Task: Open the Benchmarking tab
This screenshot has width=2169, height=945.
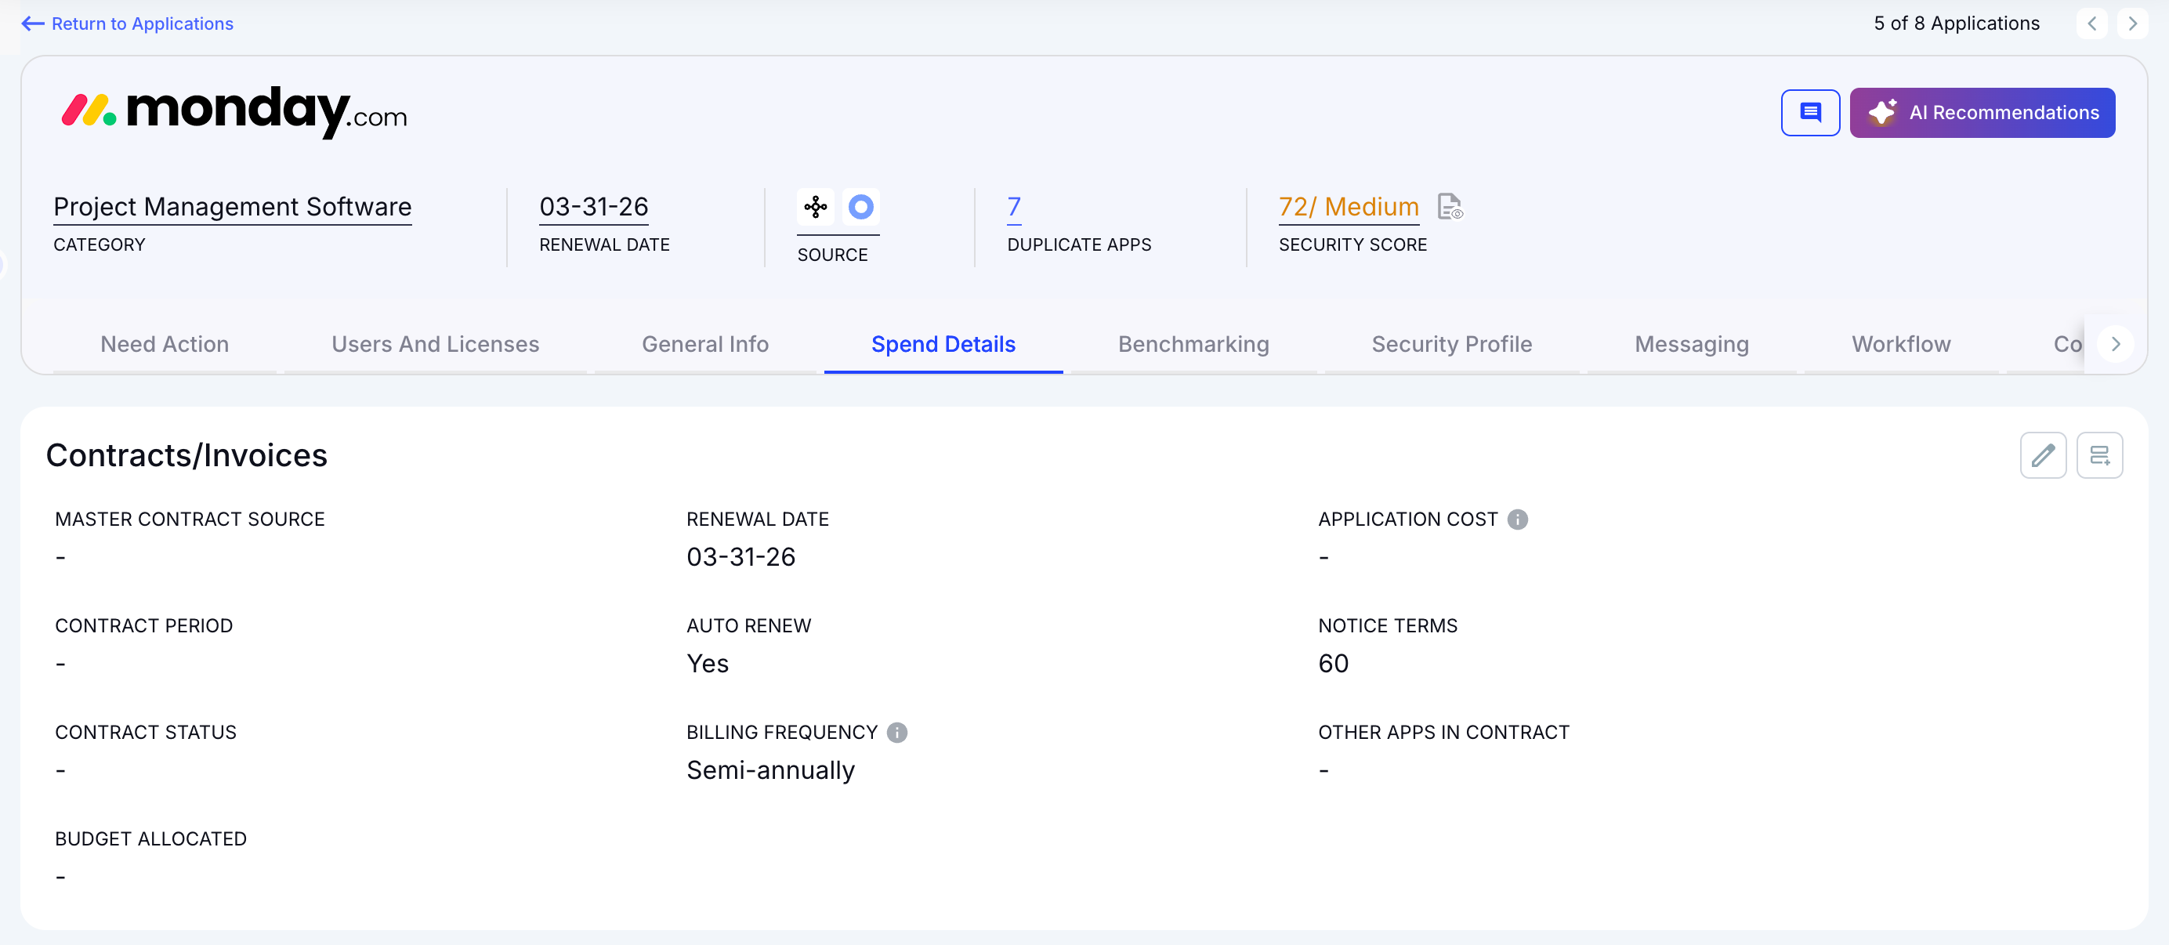Action: pos(1193,345)
